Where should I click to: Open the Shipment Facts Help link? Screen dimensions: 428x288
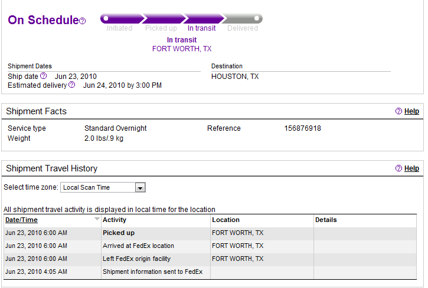point(411,111)
